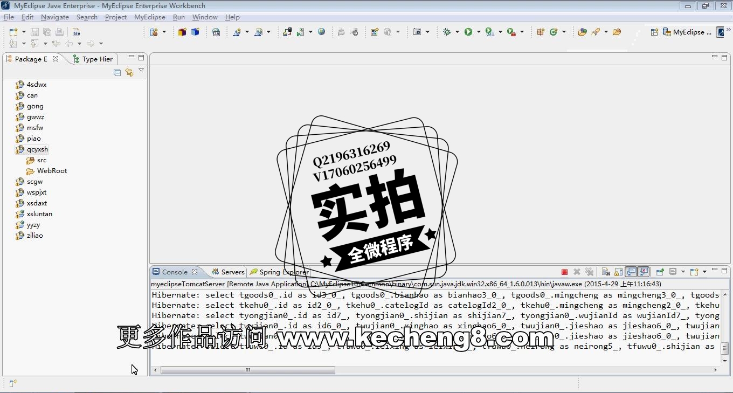Terminate server with red stop square
733x393 pixels.
coord(564,272)
